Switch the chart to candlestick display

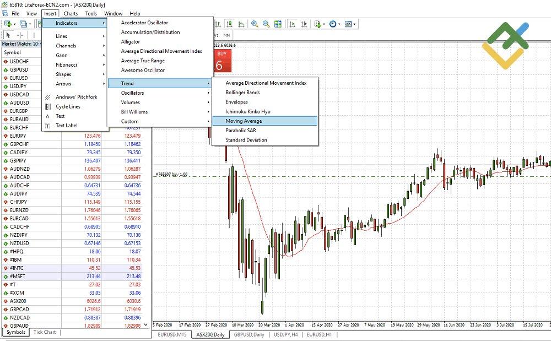coord(229,24)
